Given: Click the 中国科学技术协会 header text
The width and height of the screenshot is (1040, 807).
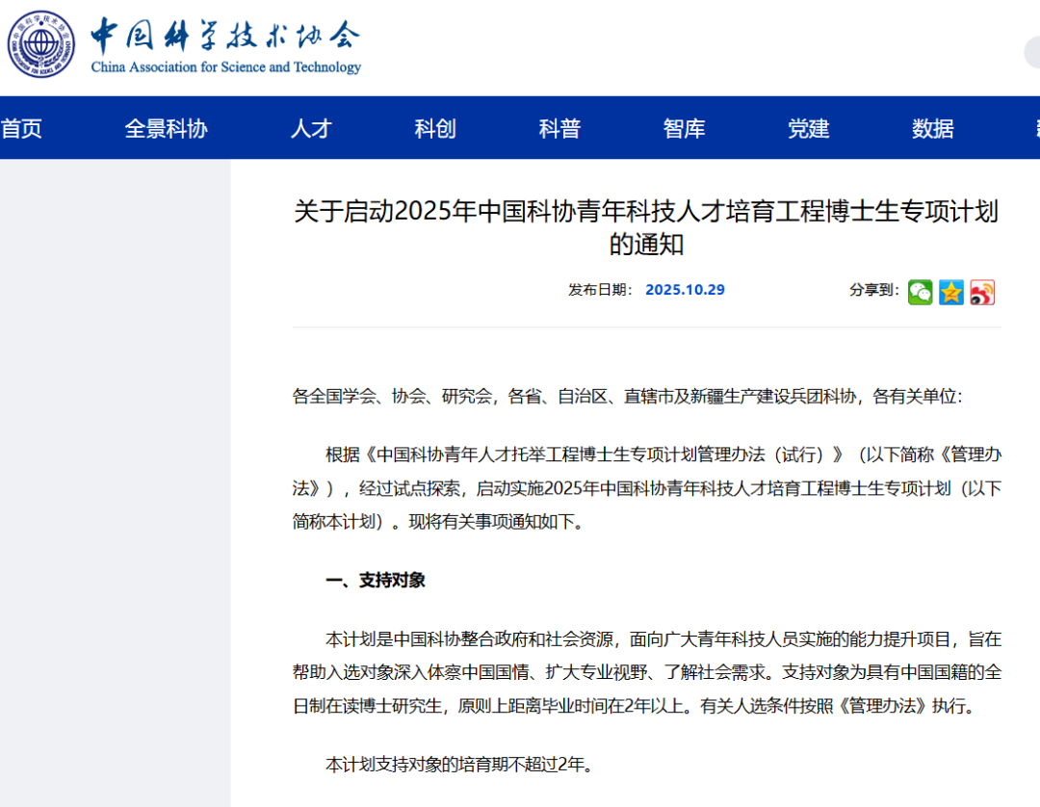Looking at the screenshot, I should click(x=224, y=37).
